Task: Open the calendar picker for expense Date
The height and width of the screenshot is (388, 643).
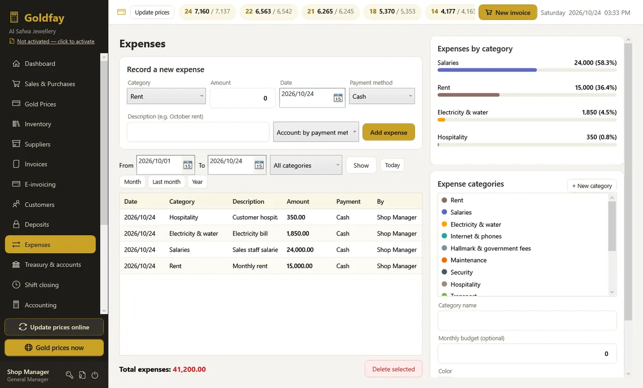Action: [x=338, y=98]
